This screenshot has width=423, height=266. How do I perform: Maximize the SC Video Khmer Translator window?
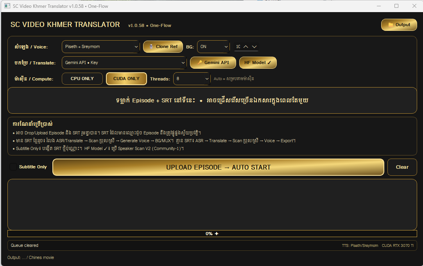click(x=396, y=6)
